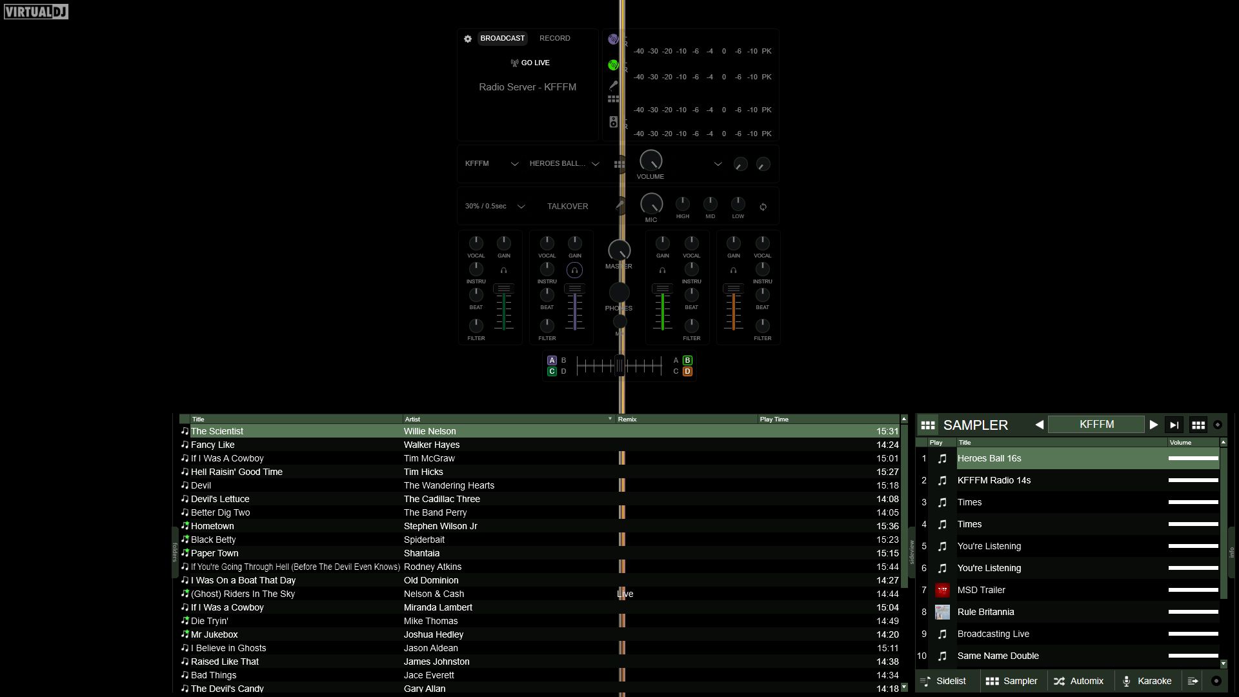This screenshot has height=697, width=1239.
Task: Click the green deck disc icon
Action: [613, 65]
